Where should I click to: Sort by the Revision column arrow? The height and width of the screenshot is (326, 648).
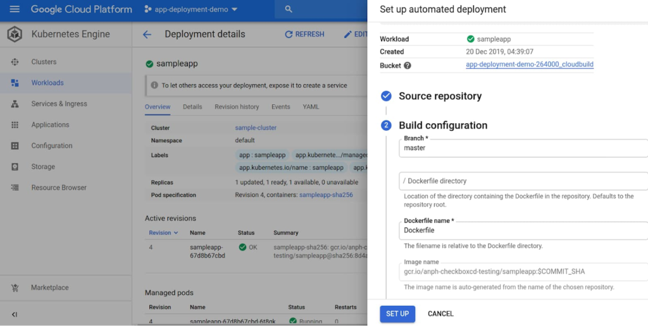[176, 232]
